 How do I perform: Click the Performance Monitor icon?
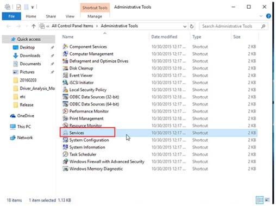[x=65, y=111]
